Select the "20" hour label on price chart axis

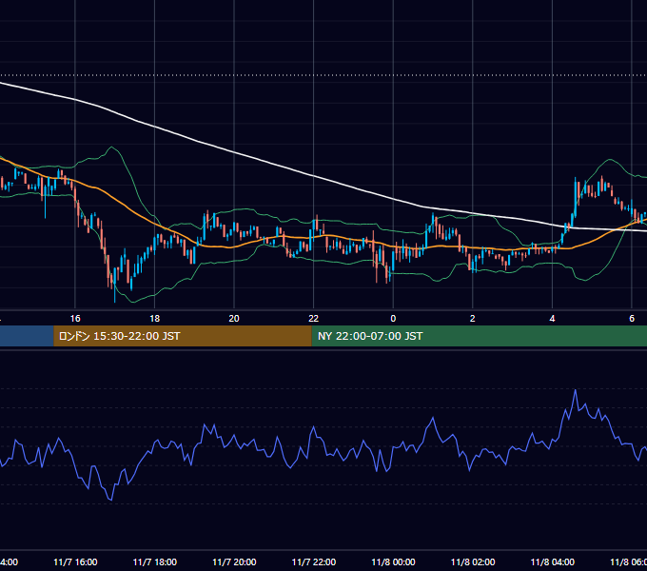pyautogui.click(x=234, y=318)
